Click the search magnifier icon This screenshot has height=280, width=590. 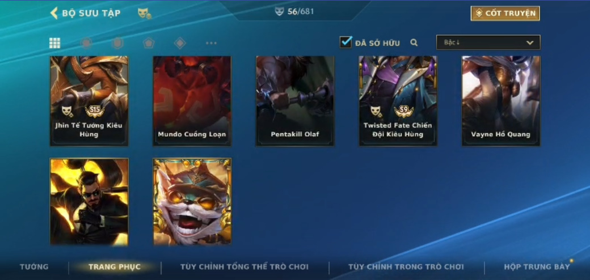click(414, 43)
